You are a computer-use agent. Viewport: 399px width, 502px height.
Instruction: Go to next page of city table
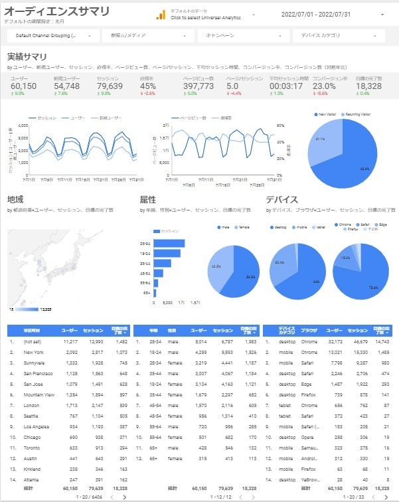(124, 497)
